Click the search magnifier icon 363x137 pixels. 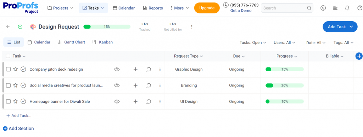point(309,8)
